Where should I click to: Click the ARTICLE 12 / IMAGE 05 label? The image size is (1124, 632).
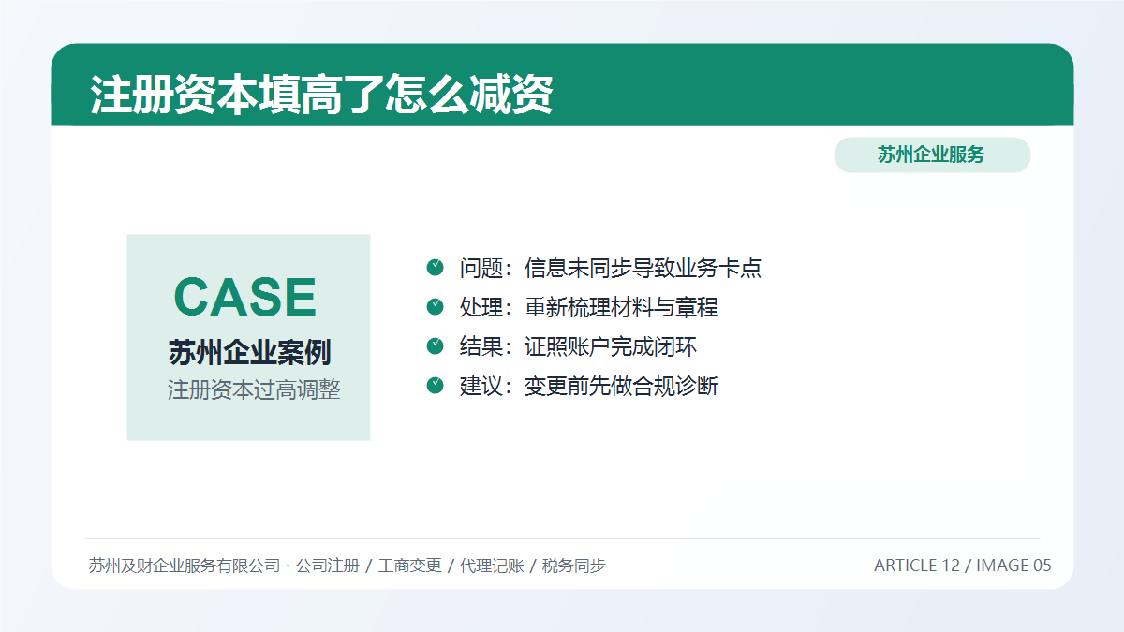[963, 566]
